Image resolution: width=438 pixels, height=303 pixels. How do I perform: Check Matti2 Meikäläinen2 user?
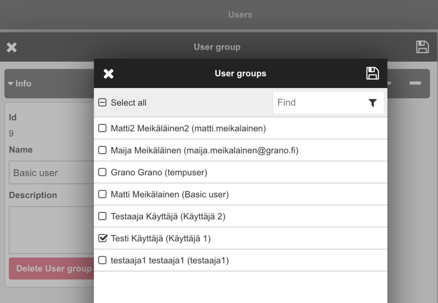click(102, 128)
